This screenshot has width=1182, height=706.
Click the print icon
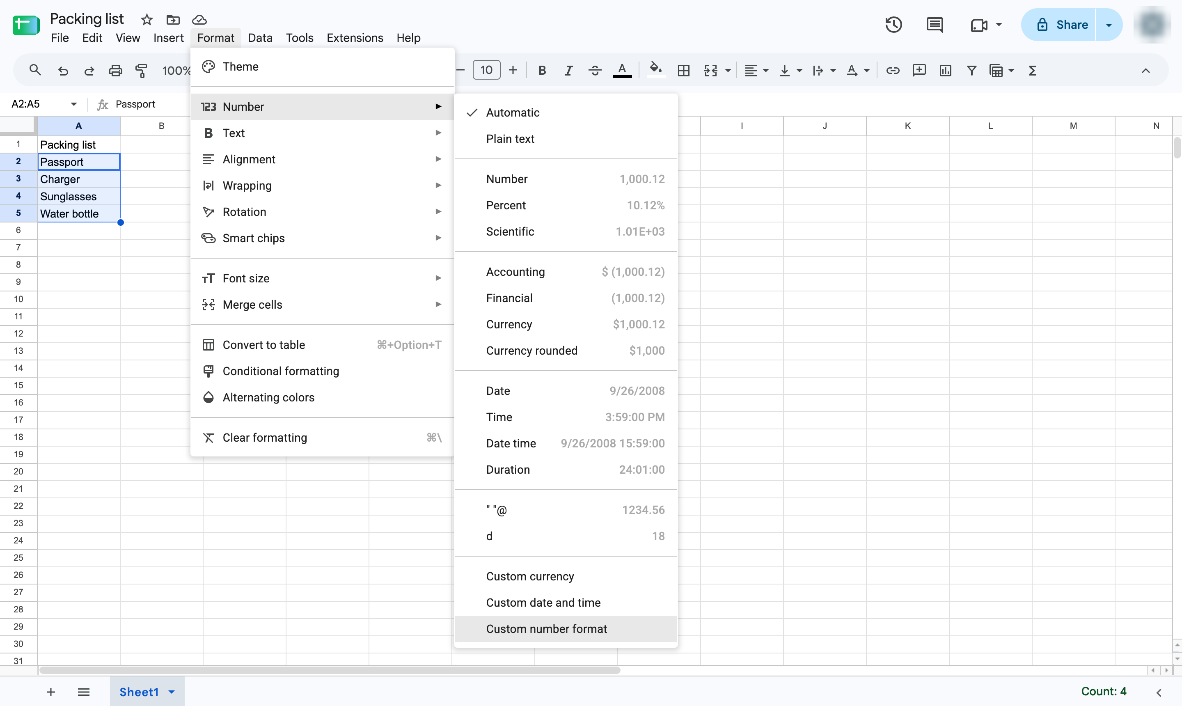(116, 71)
